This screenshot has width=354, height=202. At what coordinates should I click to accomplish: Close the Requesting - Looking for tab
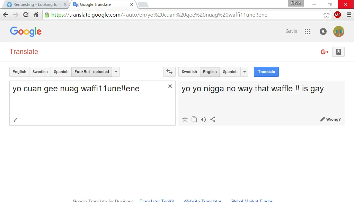(x=65, y=4)
